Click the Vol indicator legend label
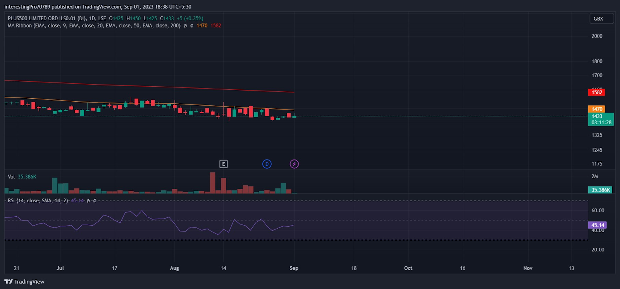 tap(11, 176)
